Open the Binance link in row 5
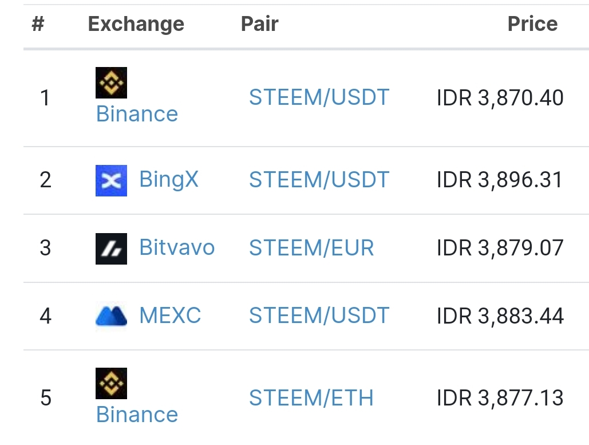 coord(137,415)
